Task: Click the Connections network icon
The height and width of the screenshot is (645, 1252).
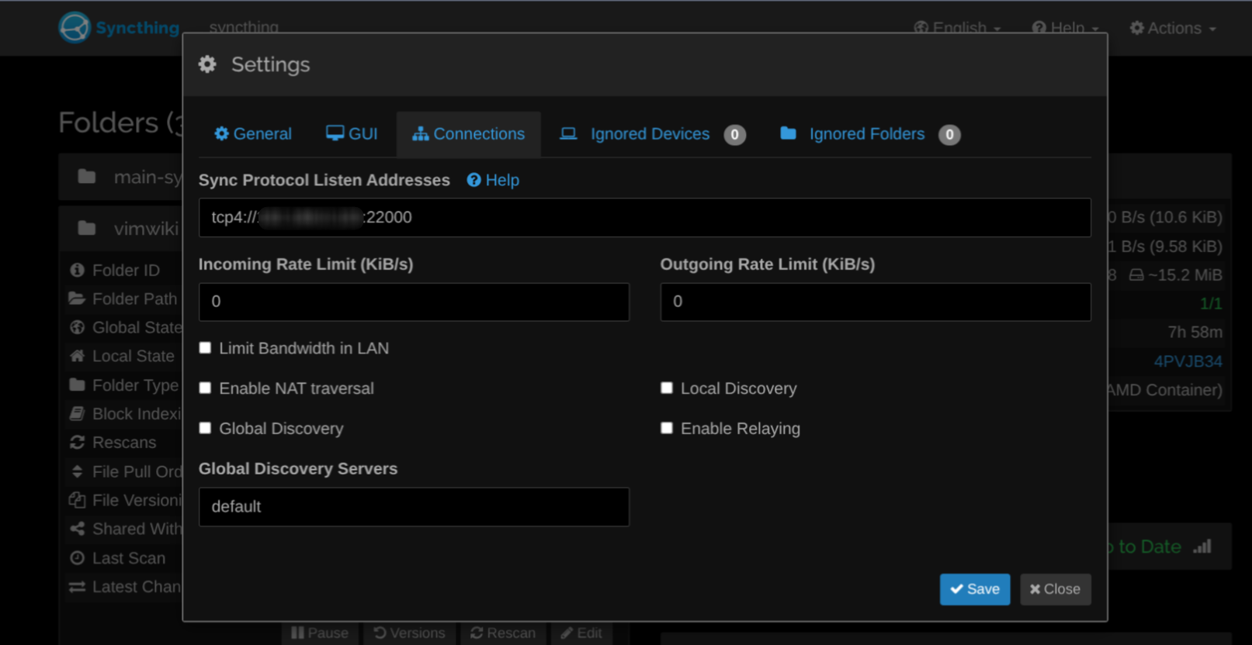Action: click(x=420, y=134)
